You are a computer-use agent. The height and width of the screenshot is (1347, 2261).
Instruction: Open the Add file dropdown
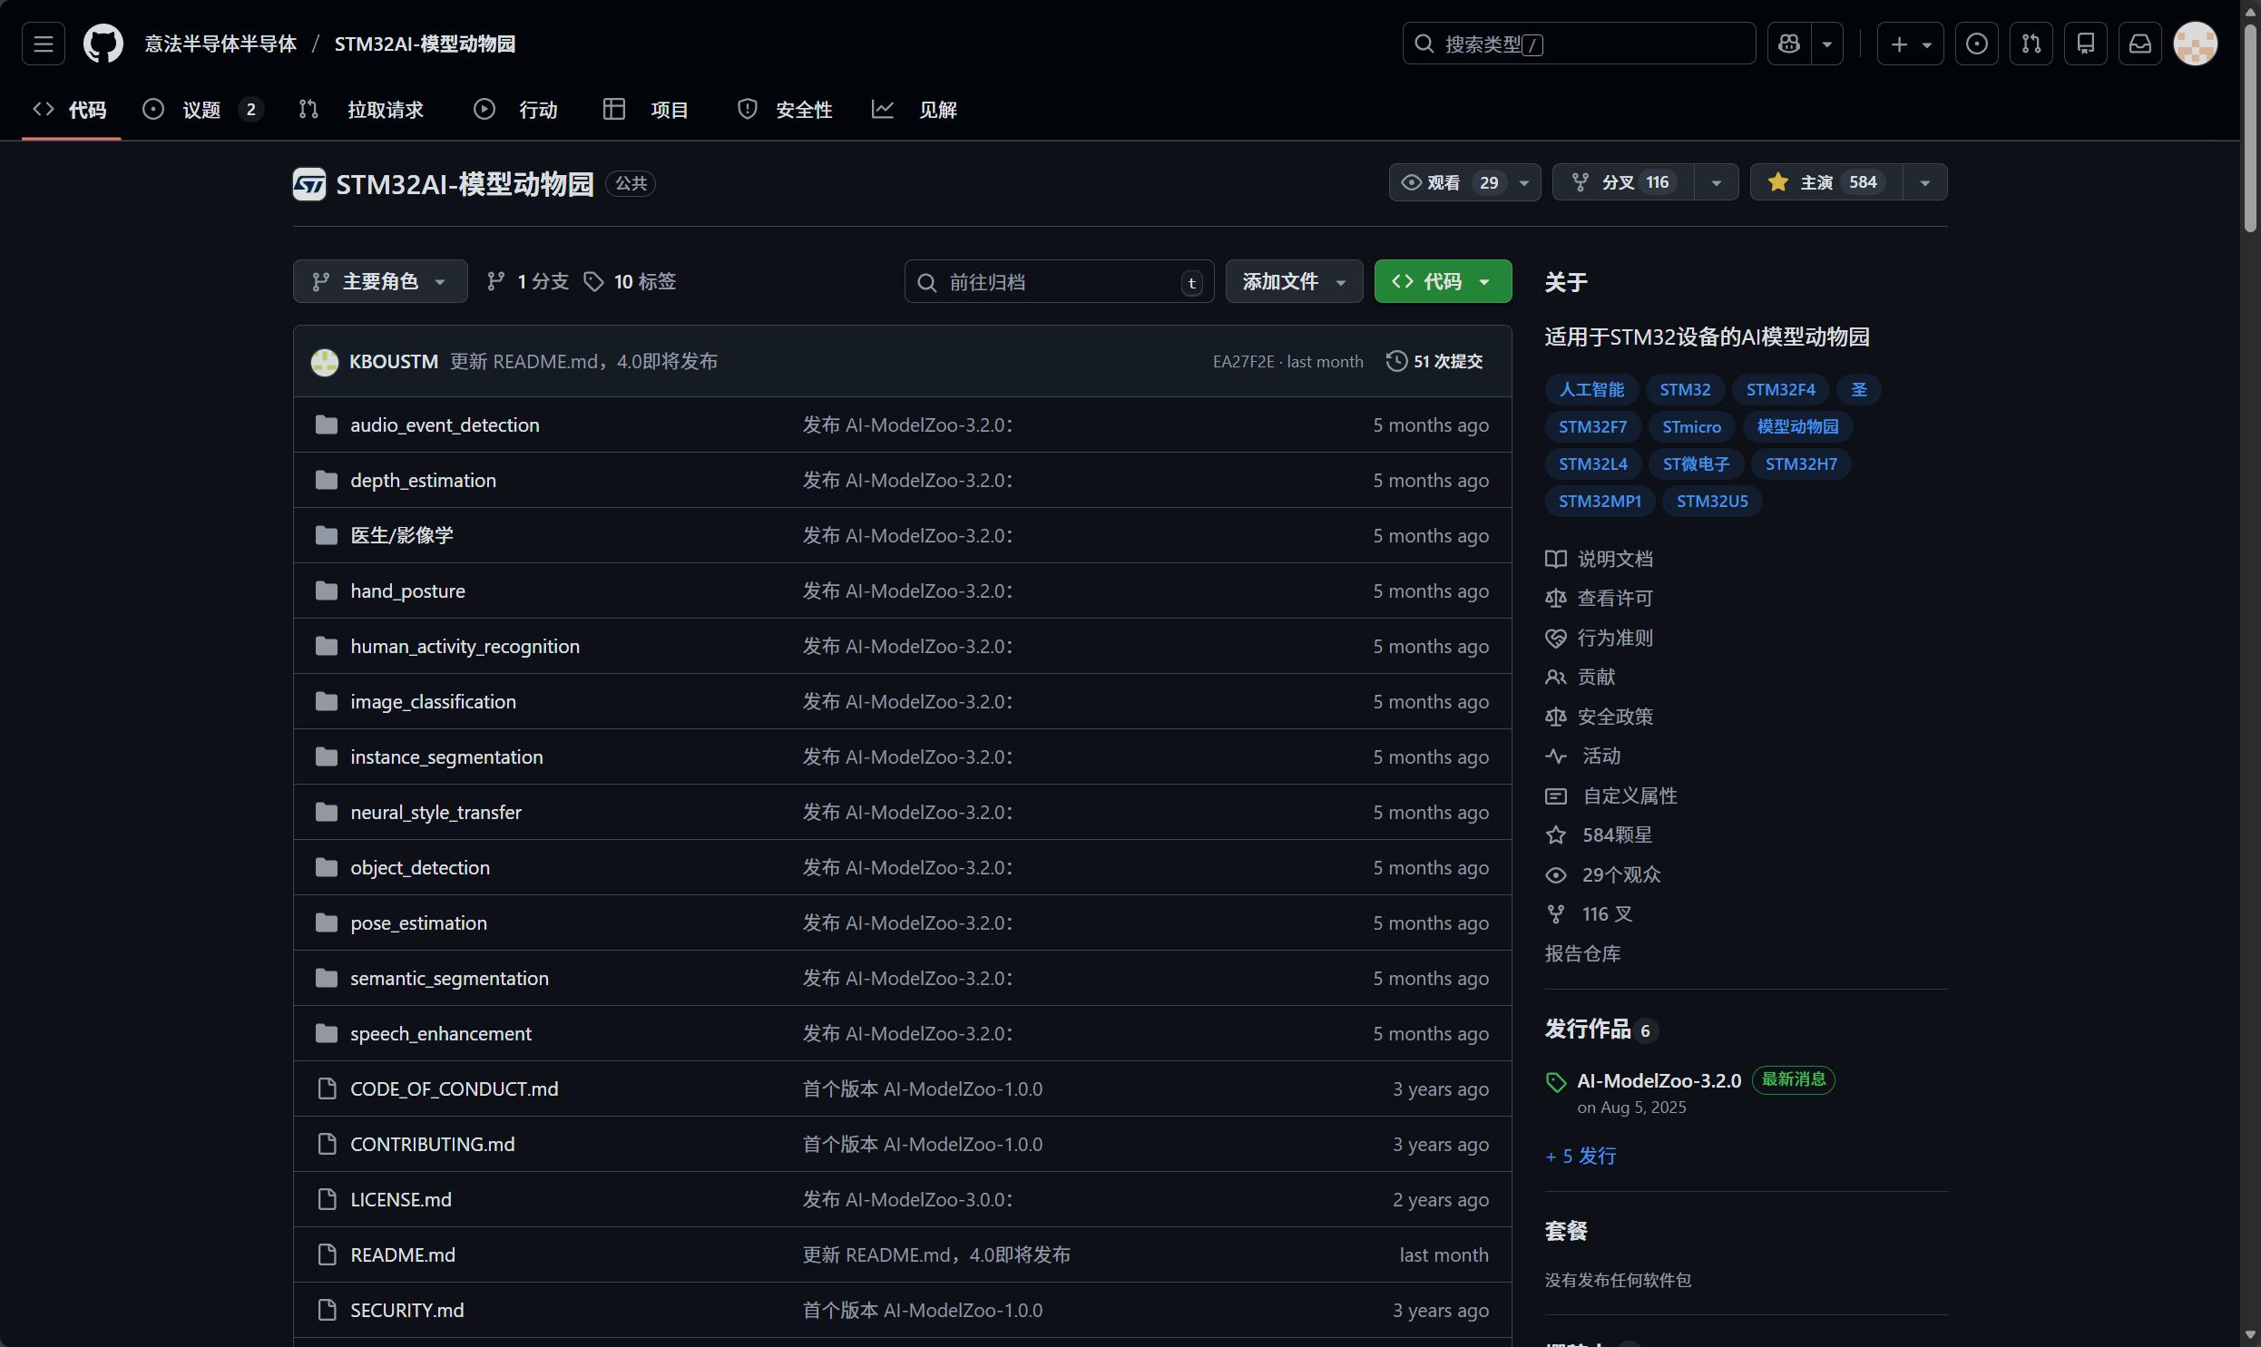click(1293, 281)
